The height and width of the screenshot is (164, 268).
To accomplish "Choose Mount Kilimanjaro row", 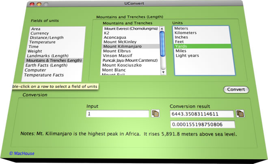I will [130, 46].
